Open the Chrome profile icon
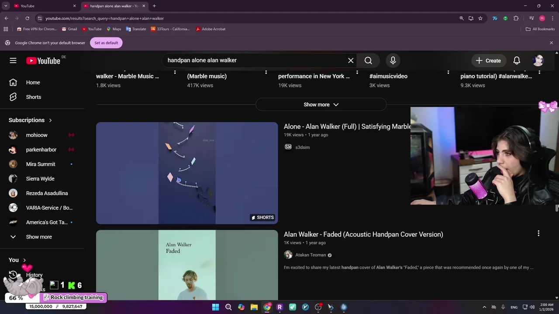The height and width of the screenshot is (314, 559). pos(542,18)
